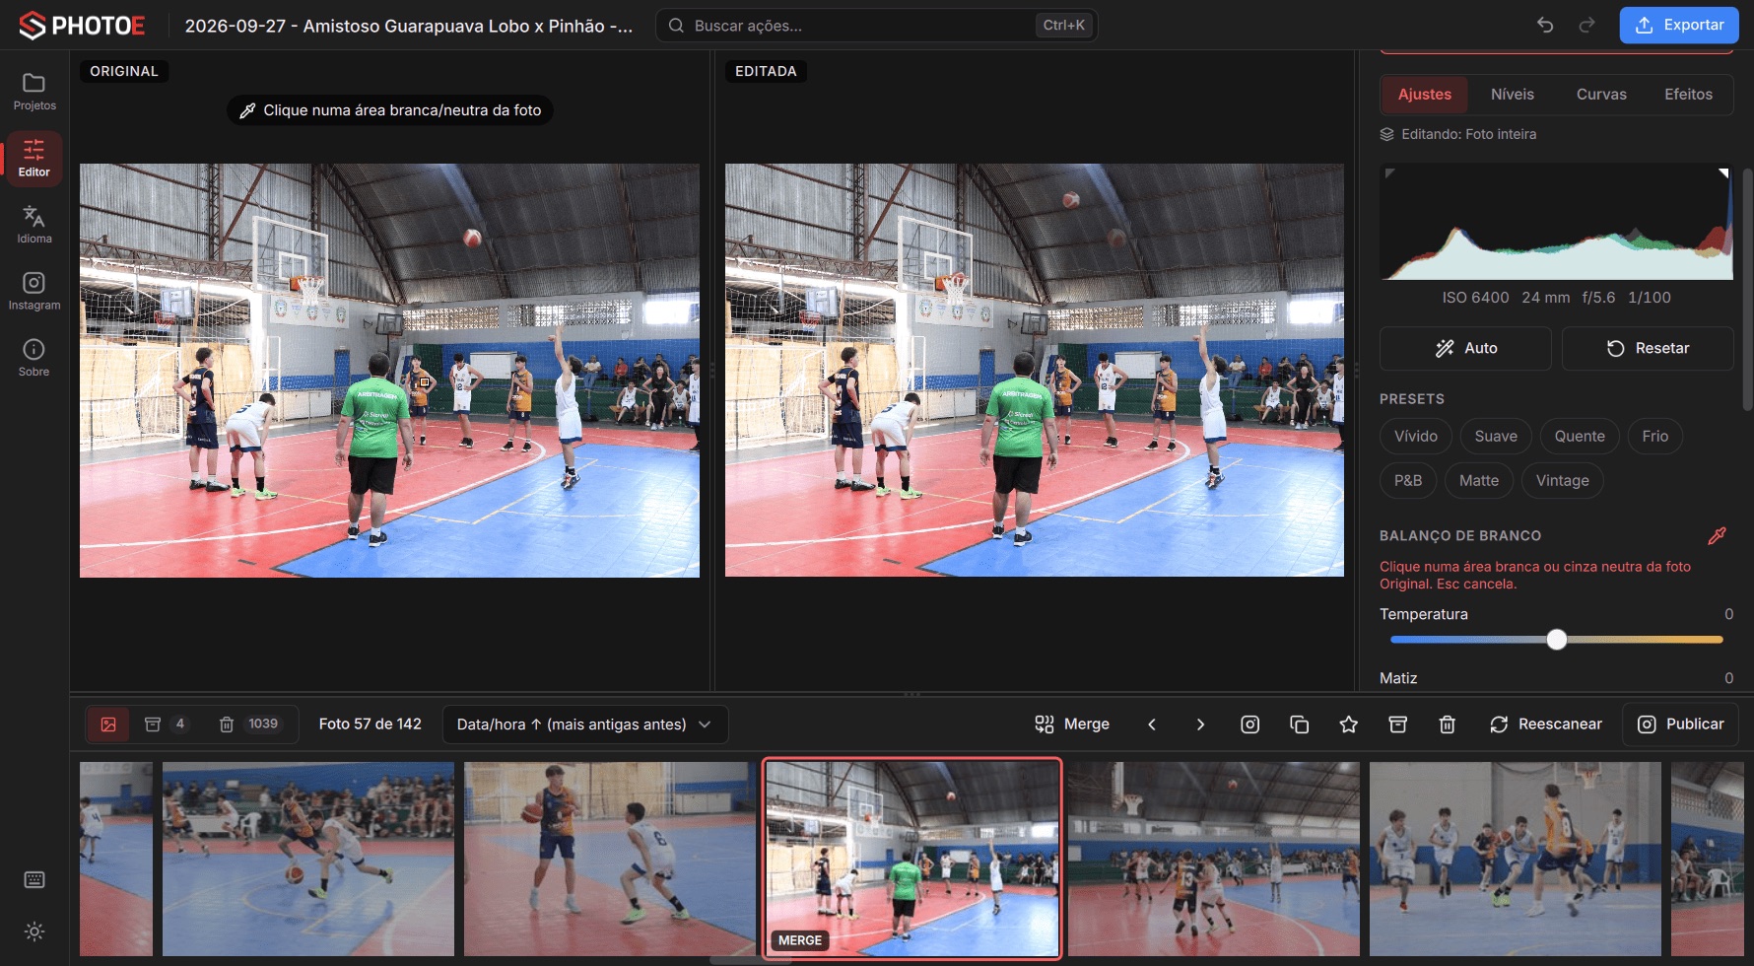
Task: Toggle the photos view filter button
Action: click(108, 724)
